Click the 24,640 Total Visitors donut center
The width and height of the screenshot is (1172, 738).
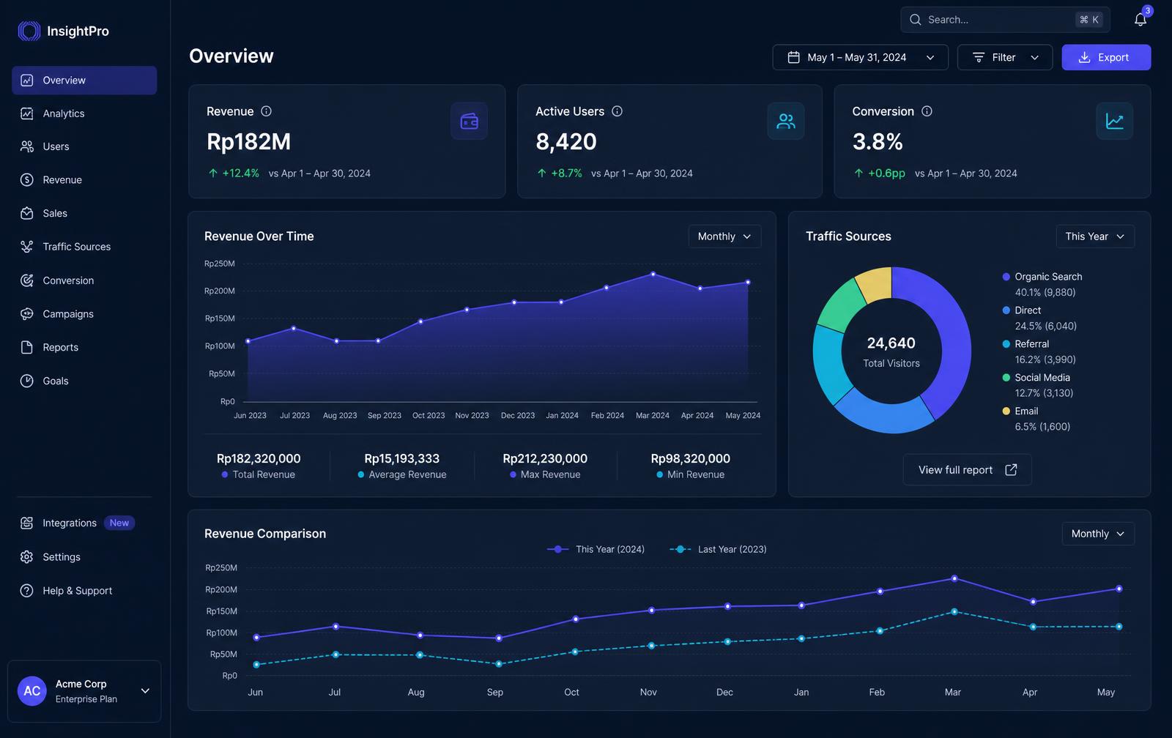891,351
